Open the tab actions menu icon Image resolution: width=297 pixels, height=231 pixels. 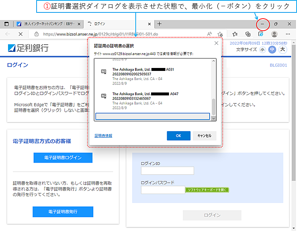point(6,23)
